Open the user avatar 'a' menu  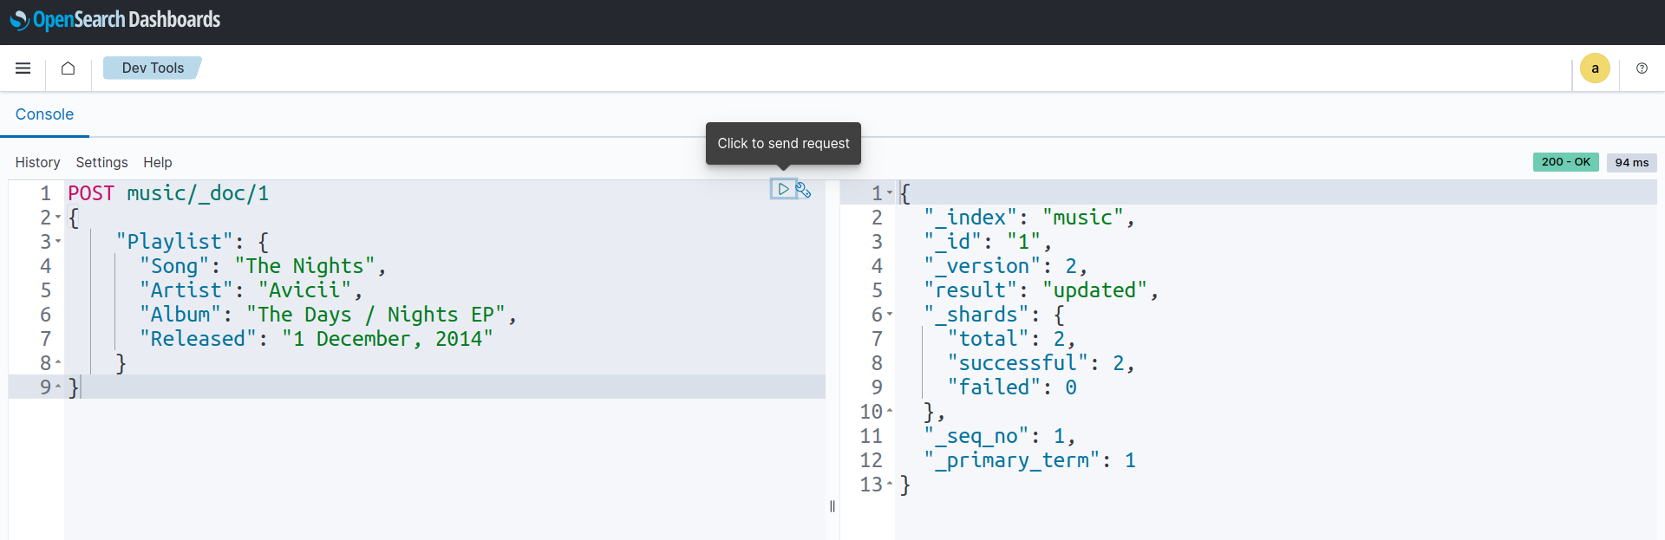pos(1595,68)
